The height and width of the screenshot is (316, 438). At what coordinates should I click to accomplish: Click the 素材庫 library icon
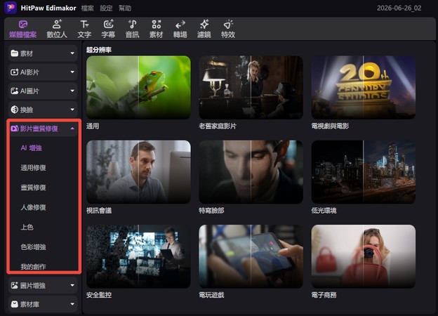(14, 304)
